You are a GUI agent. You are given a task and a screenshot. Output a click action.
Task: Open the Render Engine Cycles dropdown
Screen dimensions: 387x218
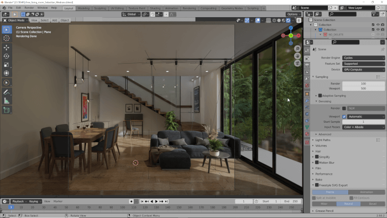[363, 58]
